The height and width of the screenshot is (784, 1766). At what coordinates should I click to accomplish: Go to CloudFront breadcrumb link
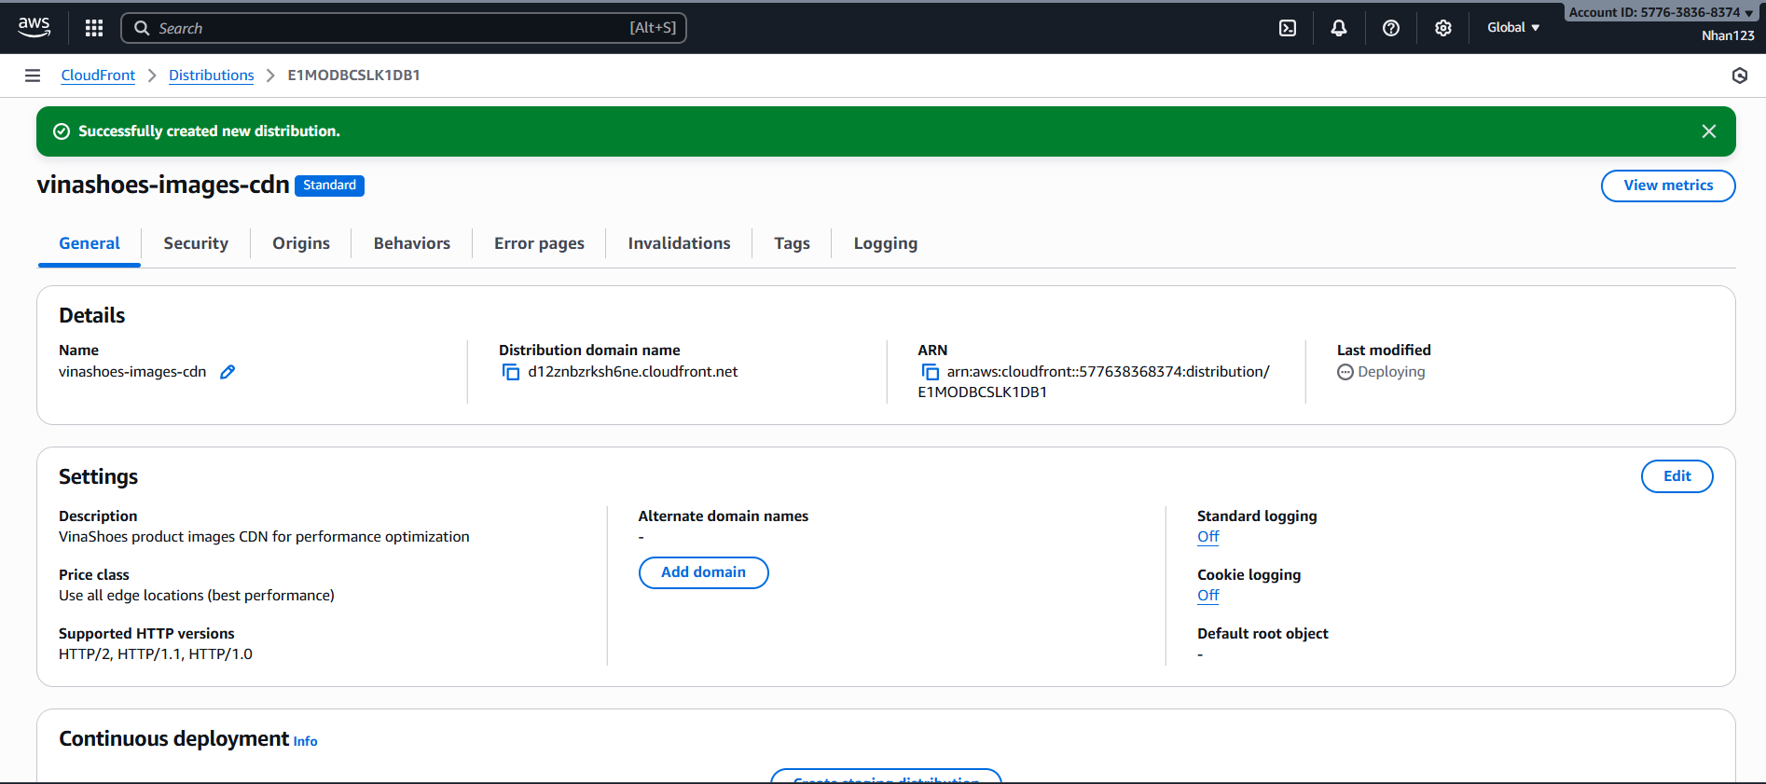98,76
